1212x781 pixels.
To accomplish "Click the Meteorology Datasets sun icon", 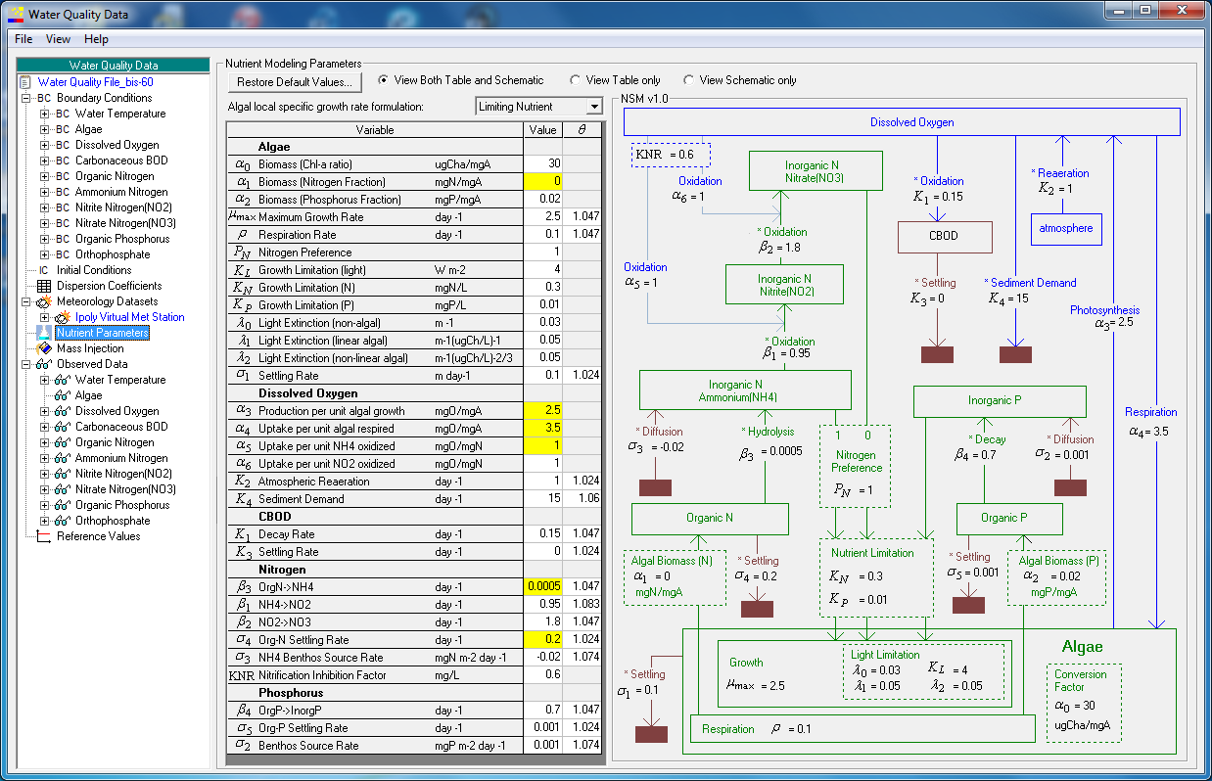I will 43,301.
